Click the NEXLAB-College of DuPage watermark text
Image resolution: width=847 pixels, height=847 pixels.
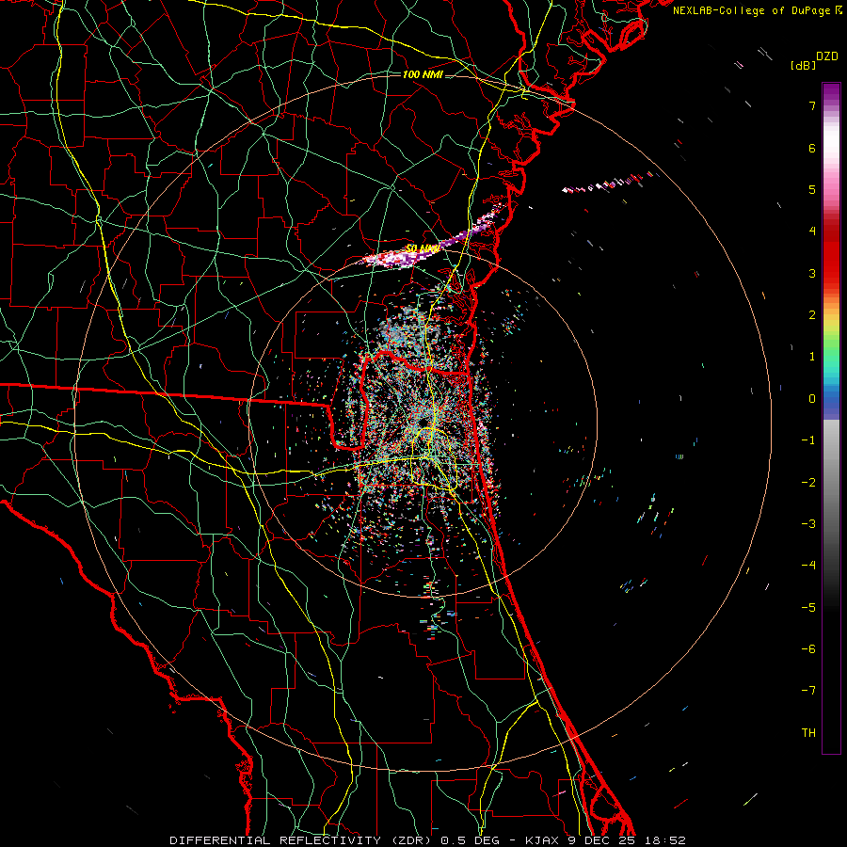pos(757,10)
